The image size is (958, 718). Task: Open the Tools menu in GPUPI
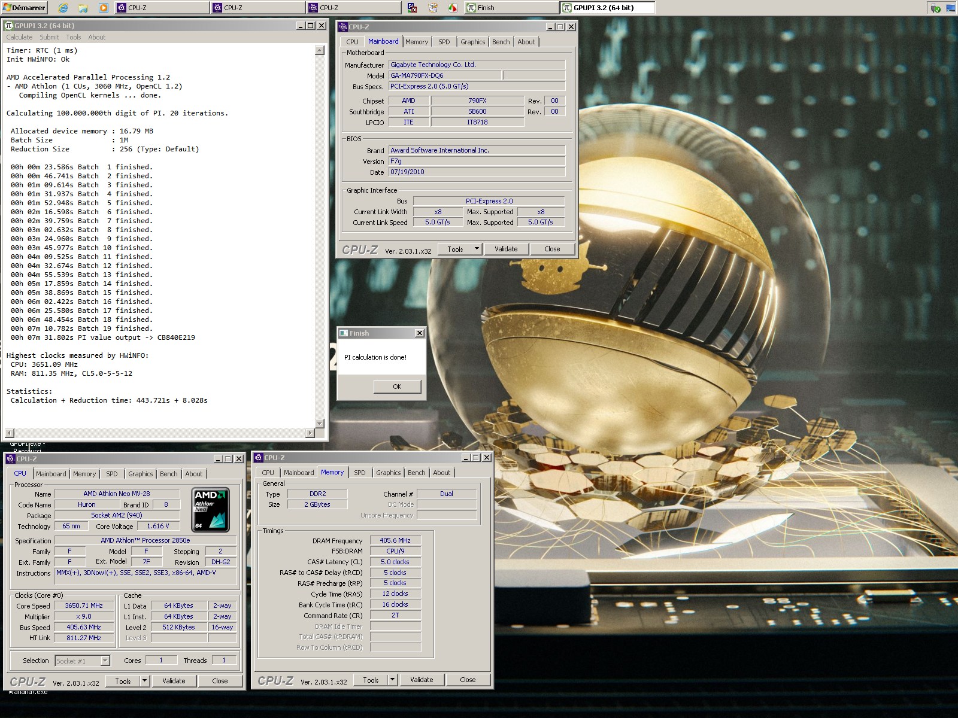(74, 37)
